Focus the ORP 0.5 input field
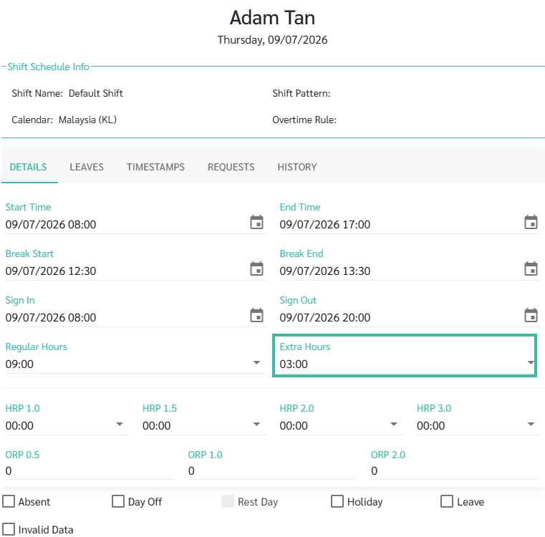The height and width of the screenshot is (537, 545). [x=90, y=471]
